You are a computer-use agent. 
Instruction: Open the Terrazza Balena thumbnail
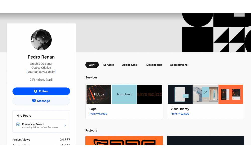tap(124, 94)
